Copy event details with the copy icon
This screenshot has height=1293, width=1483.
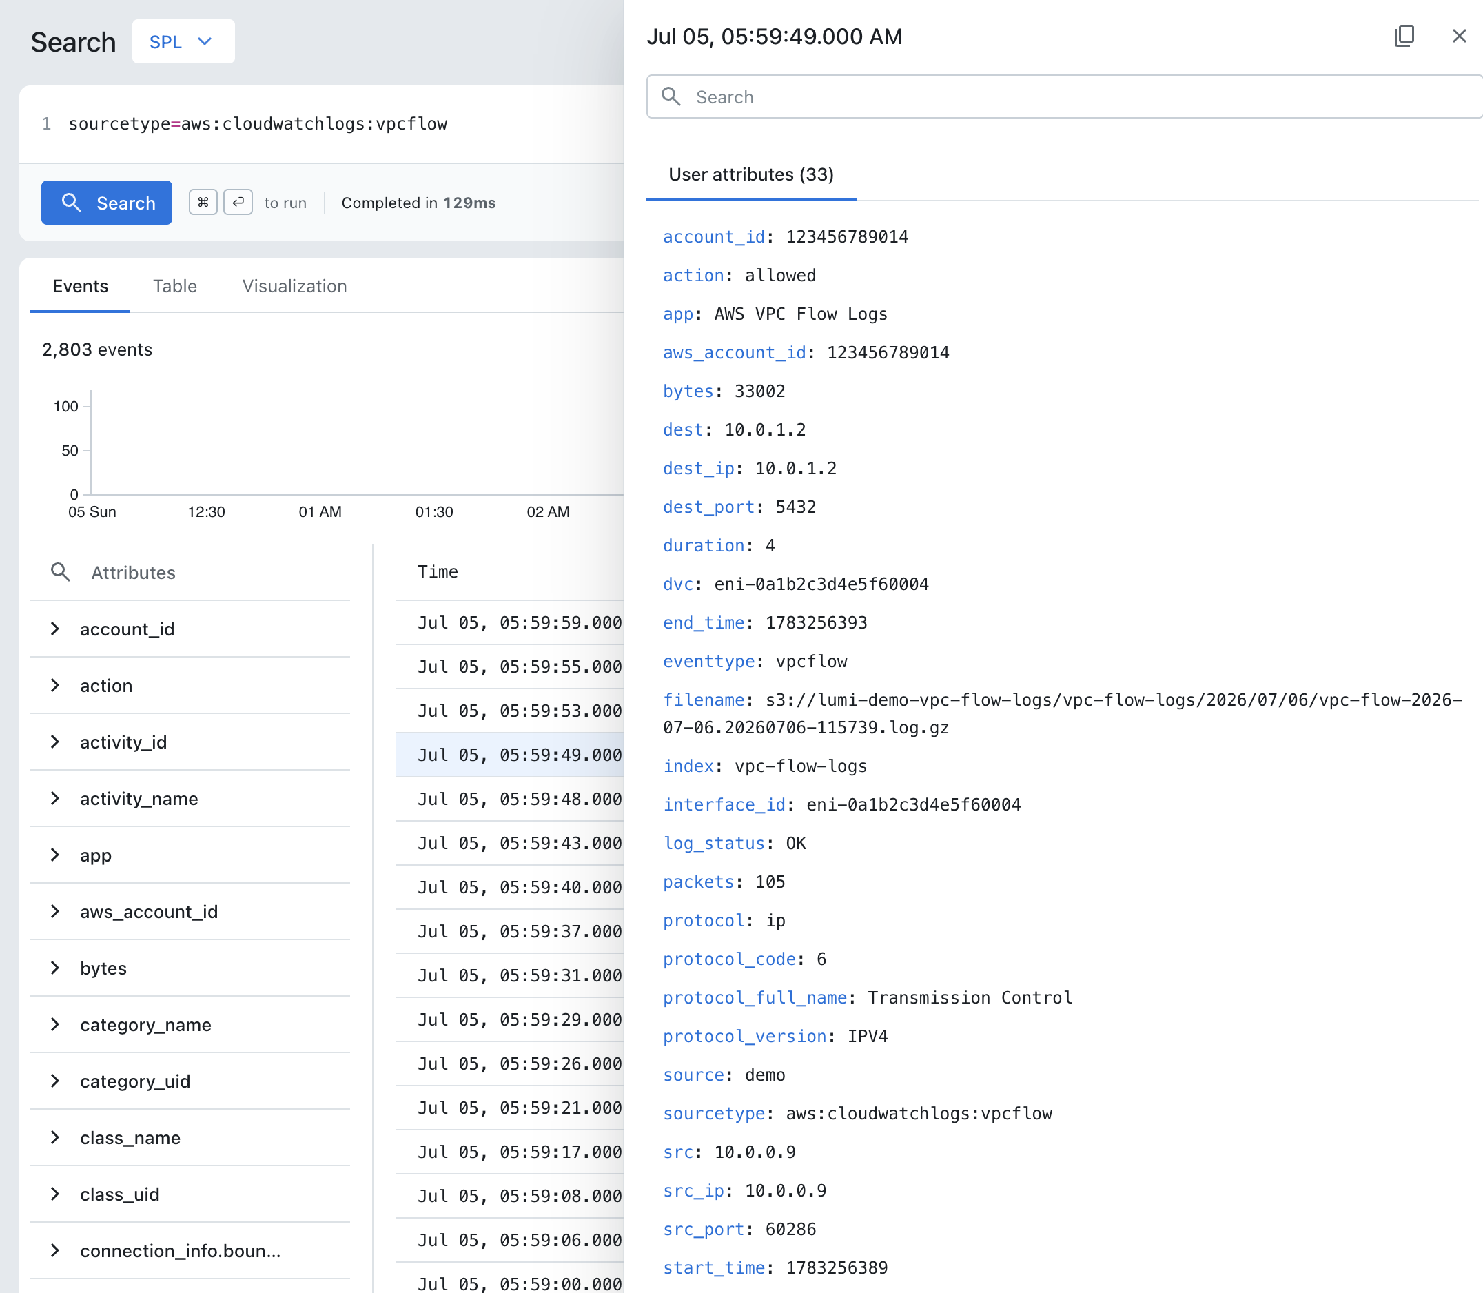(1404, 36)
